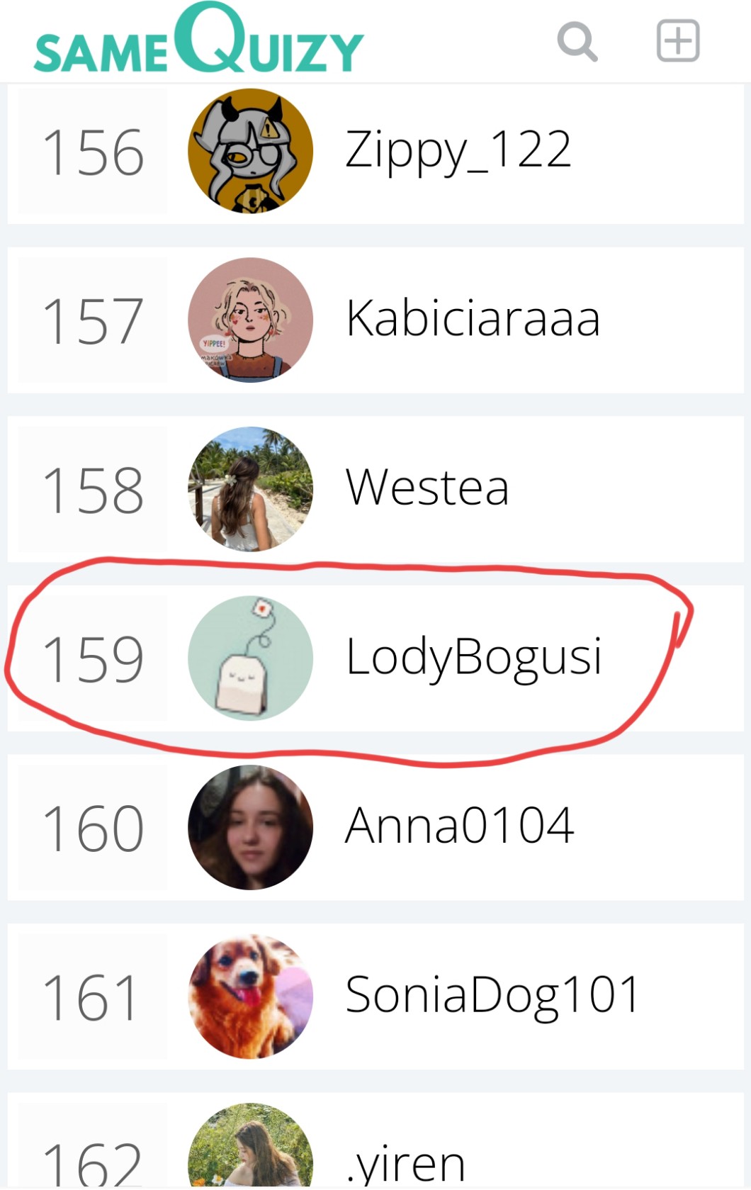
Task: View the Anna0104 profile name
Action: click(459, 826)
